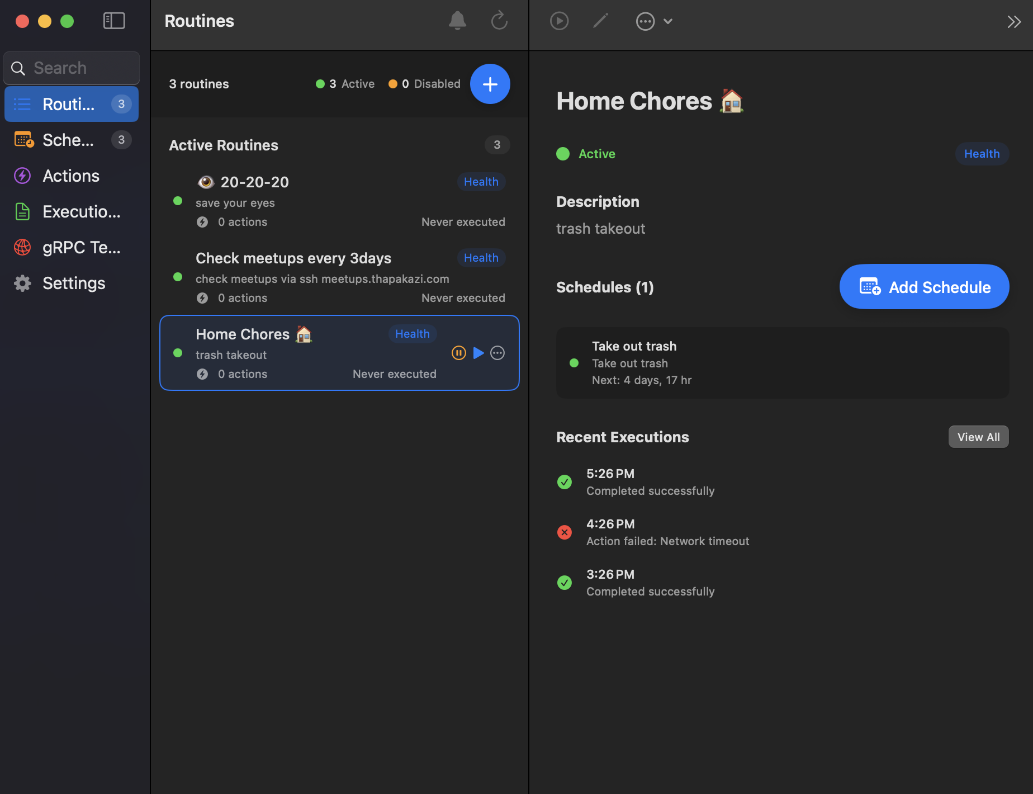
Task: Click the Add Schedule button
Action: 923,287
